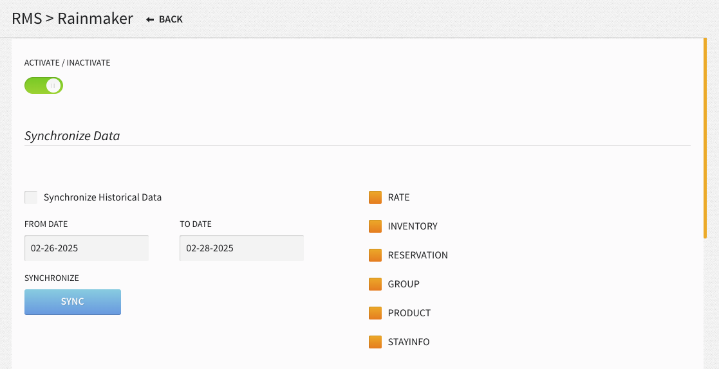719x369 pixels.
Task: Toggle the PRODUCT checkbox
Action: click(375, 313)
